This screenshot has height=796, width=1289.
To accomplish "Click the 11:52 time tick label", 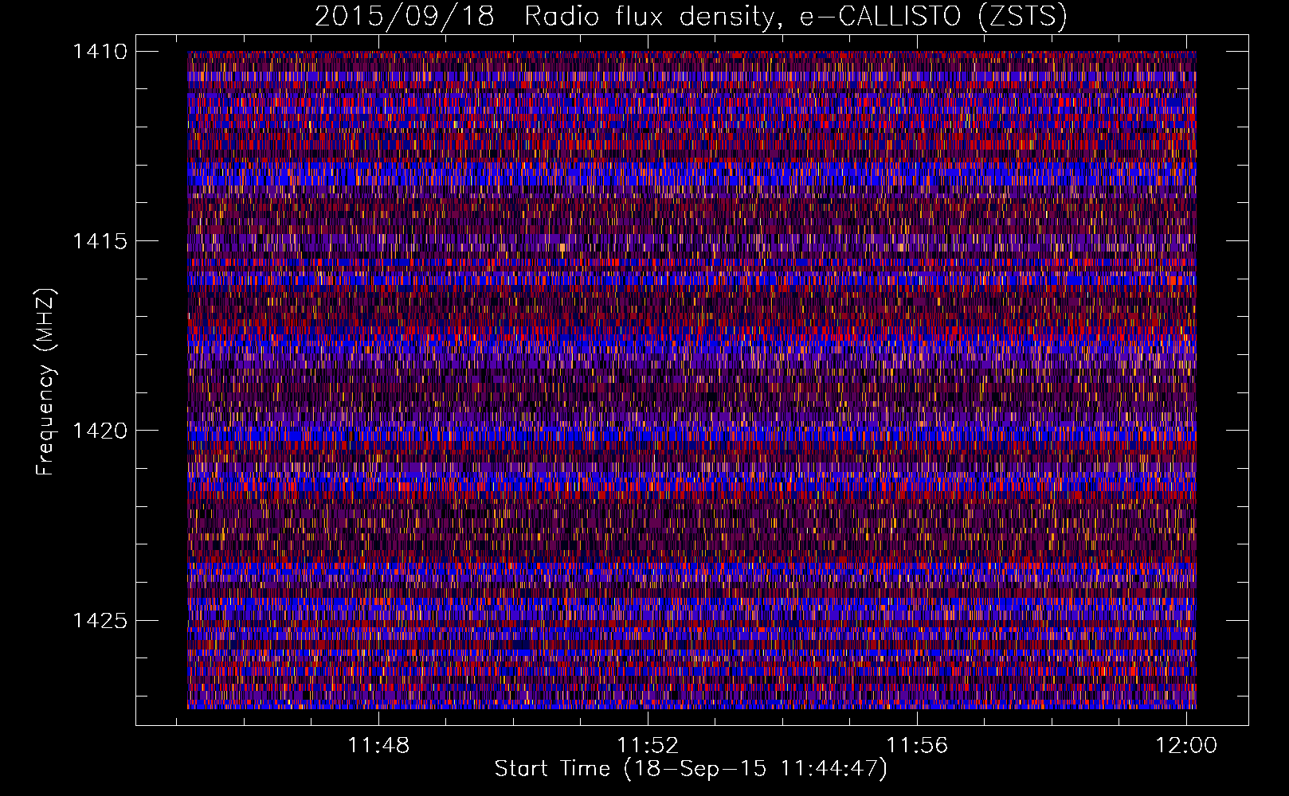I will 648,745.
